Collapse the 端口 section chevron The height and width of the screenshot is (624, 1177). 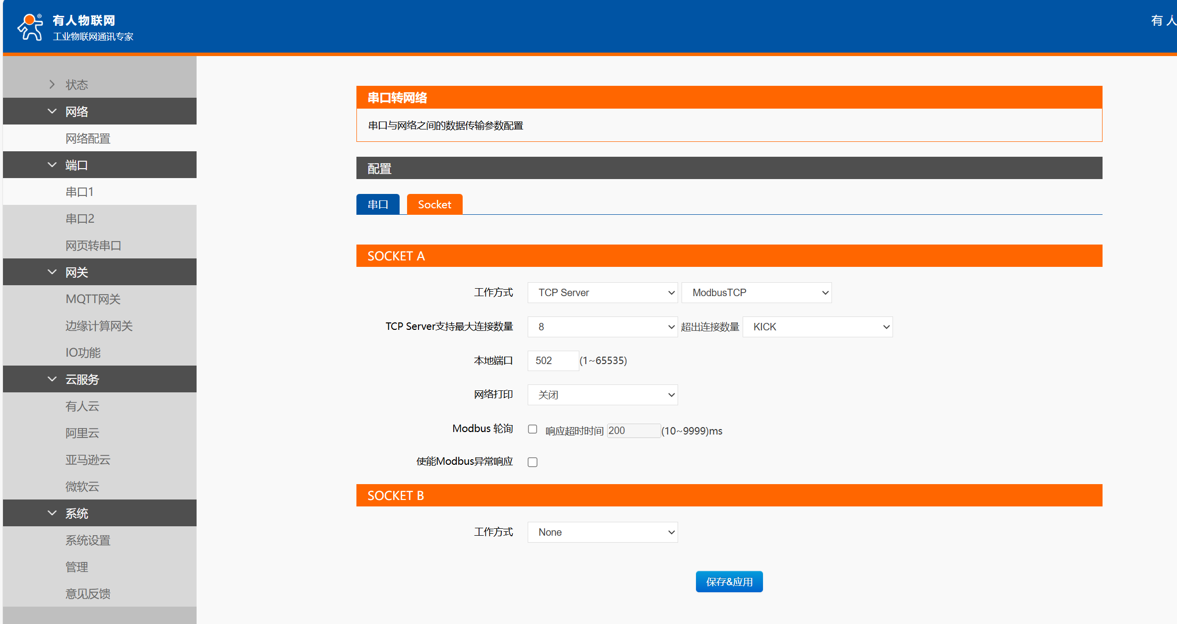tap(52, 165)
